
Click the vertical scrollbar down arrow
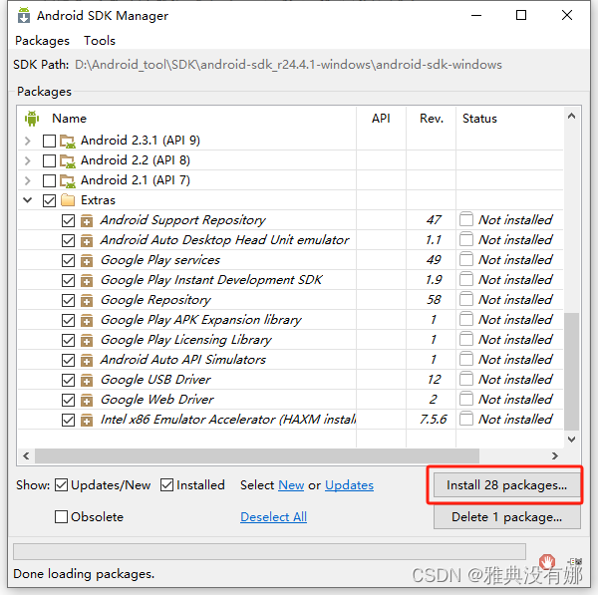click(571, 440)
